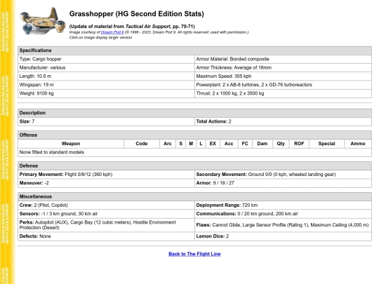The image size is (379, 284).
Task: Click the Sensors range cell
Action: (x=106, y=214)
